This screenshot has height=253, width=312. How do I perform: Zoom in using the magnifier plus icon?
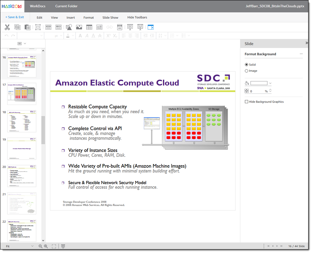click(46, 246)
